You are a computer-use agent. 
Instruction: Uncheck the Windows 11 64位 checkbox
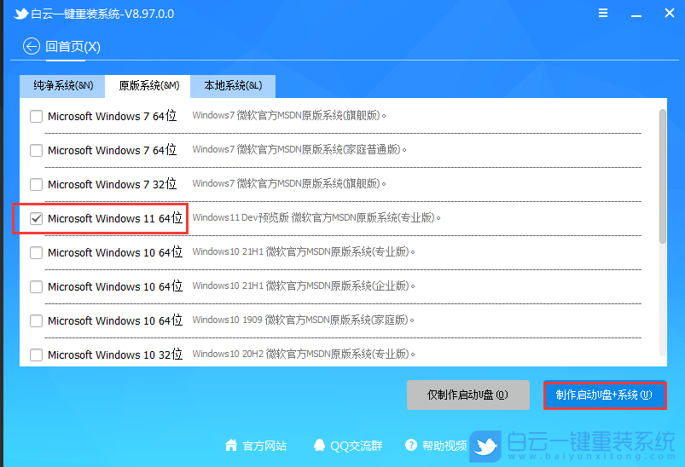[x=37, y=219]
